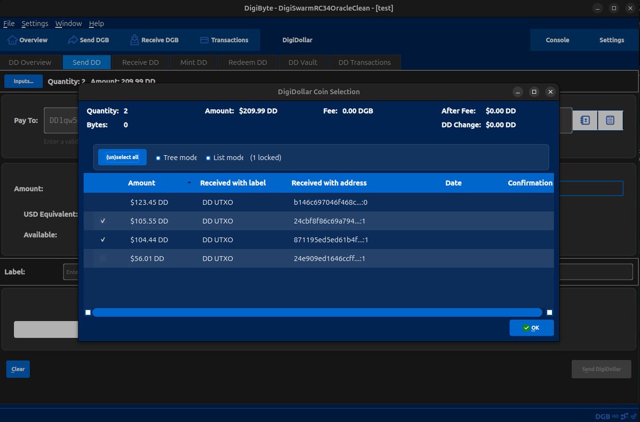Switch to the Mint DD tab

[x=194, y=62]
